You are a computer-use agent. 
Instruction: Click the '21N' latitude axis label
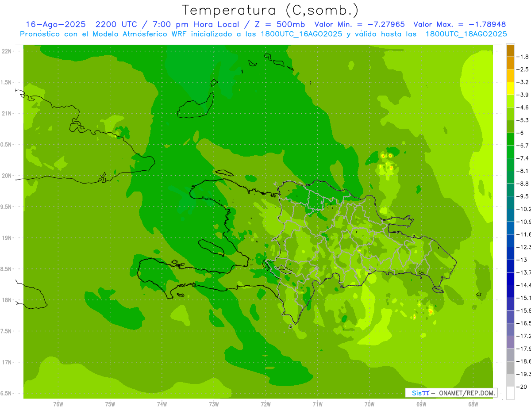7,113
